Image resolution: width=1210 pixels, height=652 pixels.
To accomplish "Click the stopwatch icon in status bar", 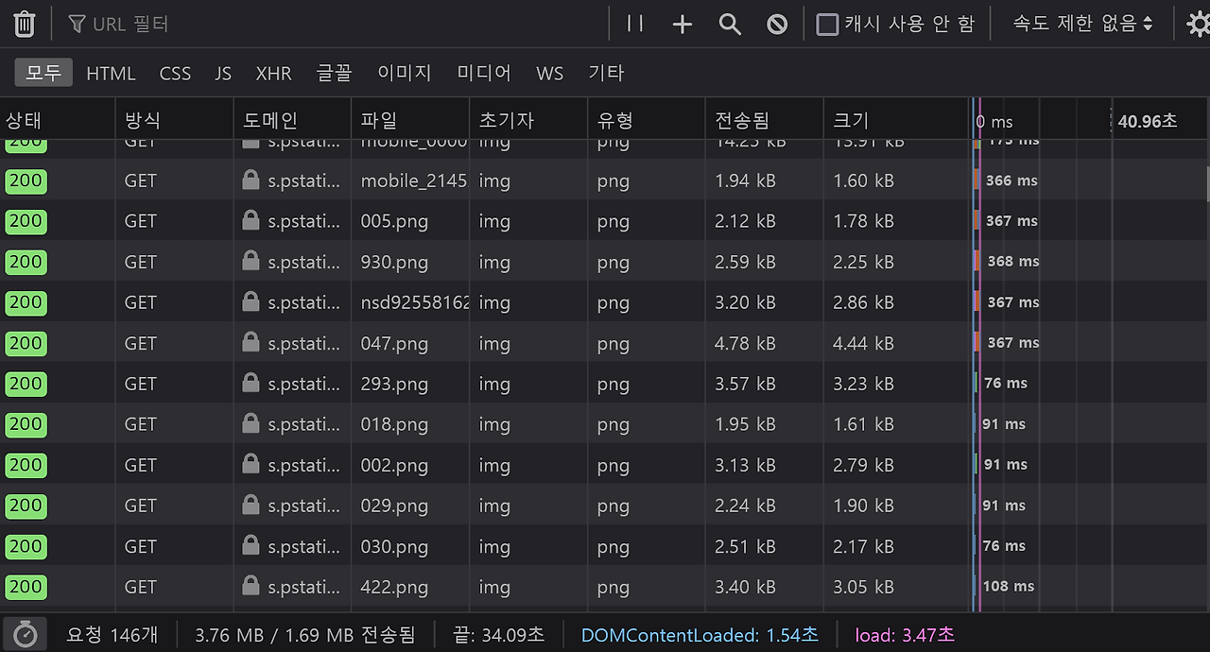I will pyautogui.click(x=26, y=634).
